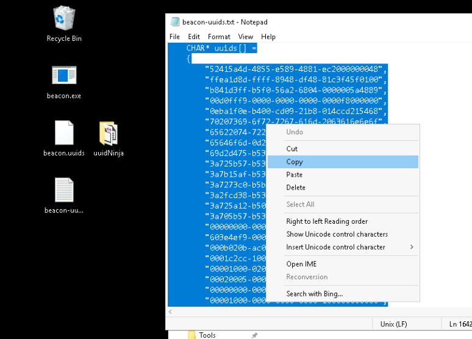Click the UUID line starting 000b020b

pyautogui.click(x=235, y=248)
